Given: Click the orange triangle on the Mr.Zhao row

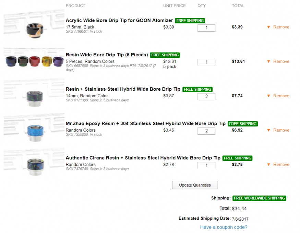Looking at the screenshot, I should coord(269,130).
